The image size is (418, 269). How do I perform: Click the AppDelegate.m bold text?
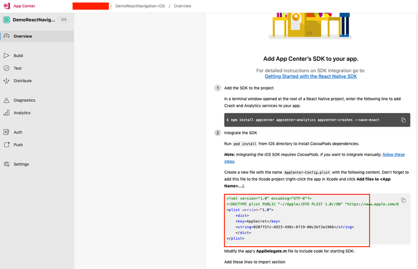[272, 251]
